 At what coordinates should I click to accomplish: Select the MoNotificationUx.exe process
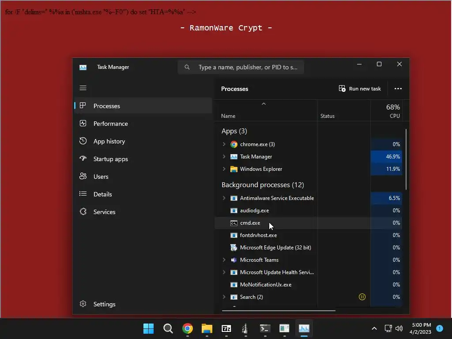[308, 285]
